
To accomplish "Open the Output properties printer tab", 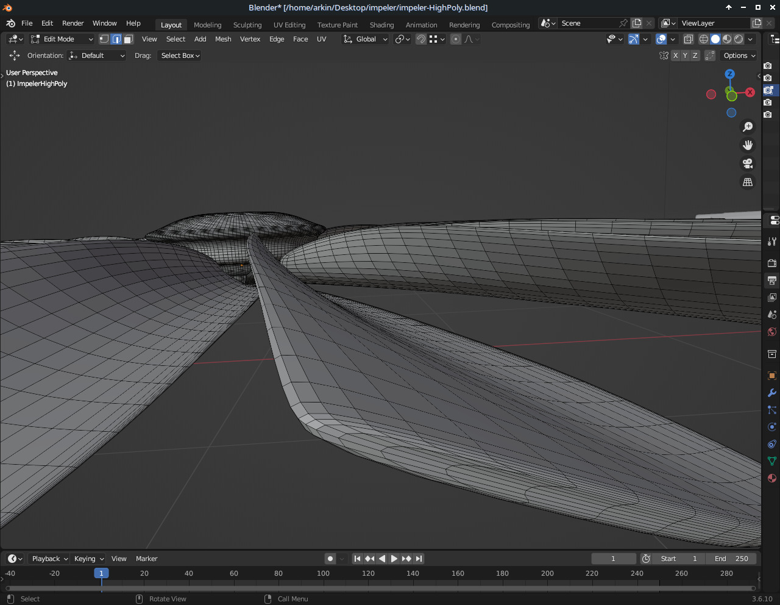I will tap(771, 281).
